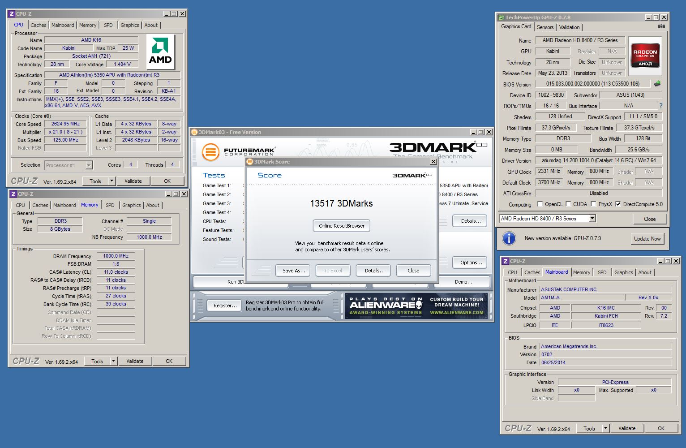This screenshot has height=448, width=686.
Task: Click Validate in the CPU-Z Memory window
Action: [x=135, y=361]
